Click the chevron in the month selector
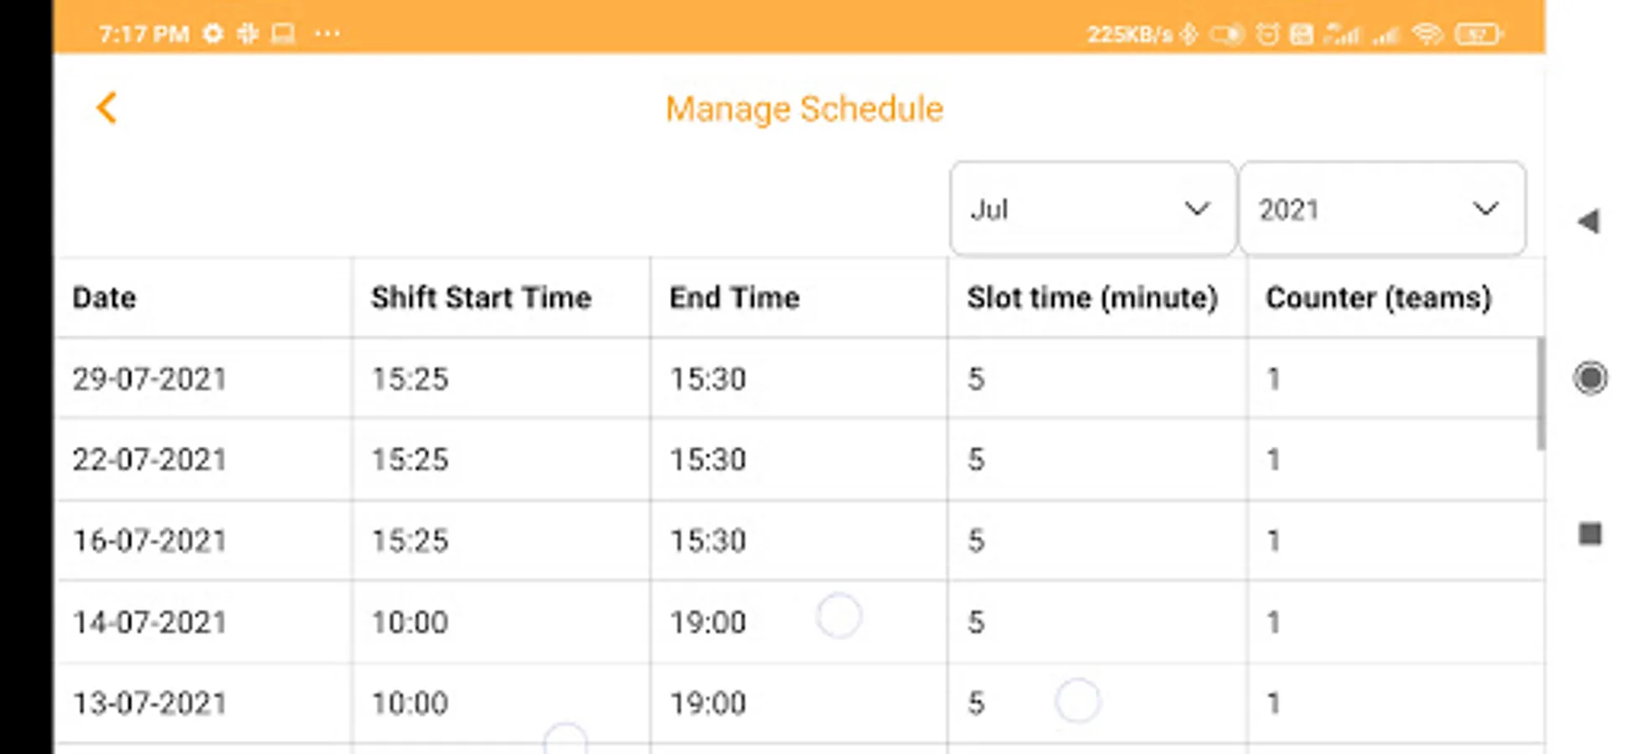1636x754 pixels. tap(1197, 209)
